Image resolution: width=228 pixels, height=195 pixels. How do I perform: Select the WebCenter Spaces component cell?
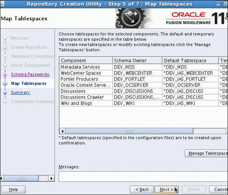click(x=86, y=73)
